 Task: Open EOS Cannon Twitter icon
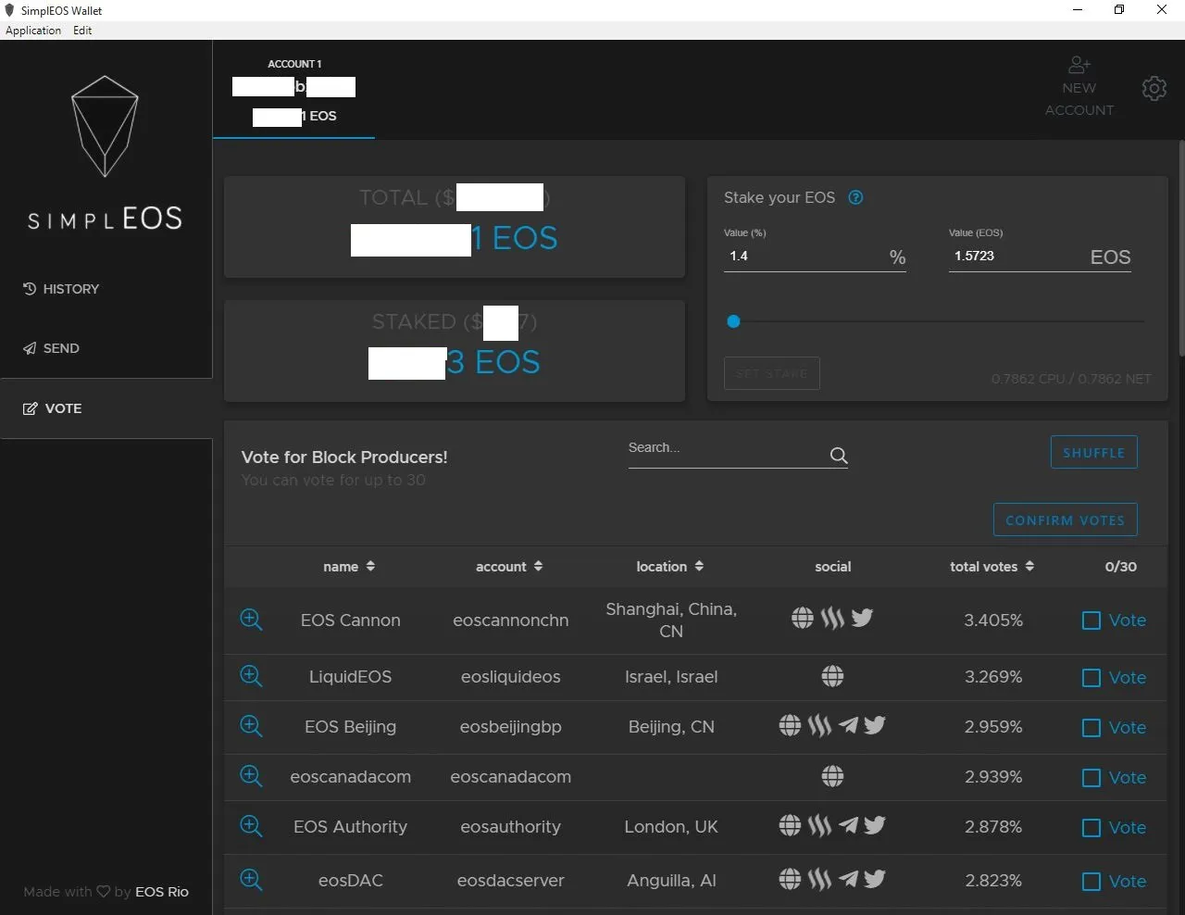(x=862, y=618)
